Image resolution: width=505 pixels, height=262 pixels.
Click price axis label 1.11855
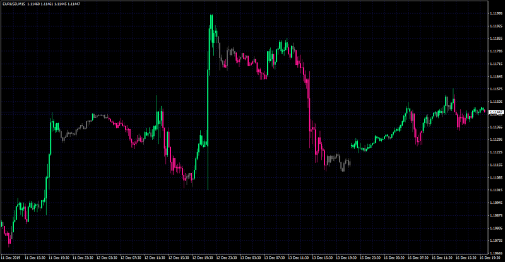(x=496, y=39)
